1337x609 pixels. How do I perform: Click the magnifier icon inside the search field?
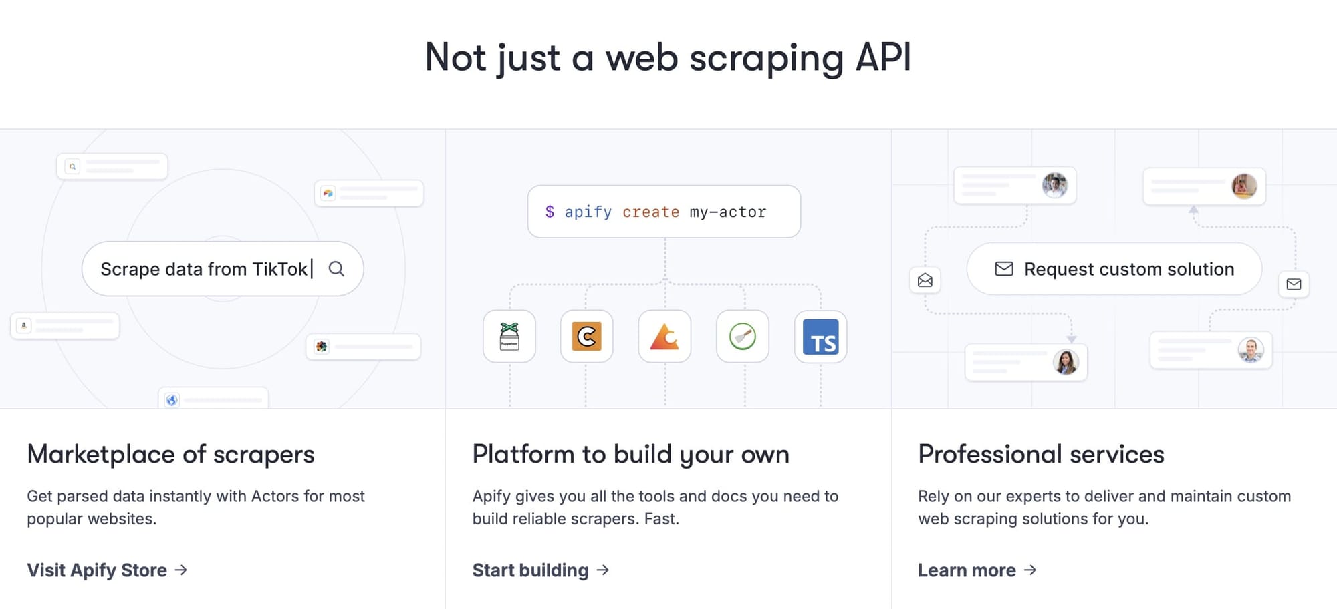(x=337, y=268)
